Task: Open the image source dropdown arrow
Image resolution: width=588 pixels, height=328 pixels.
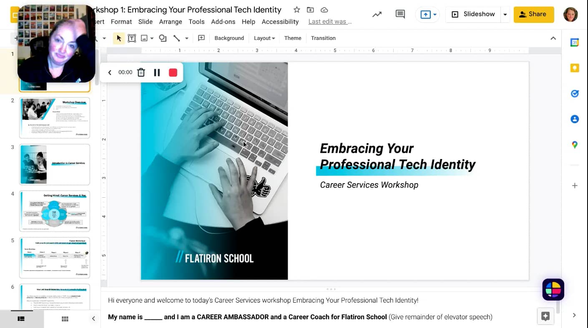Action: coord(152,38)
